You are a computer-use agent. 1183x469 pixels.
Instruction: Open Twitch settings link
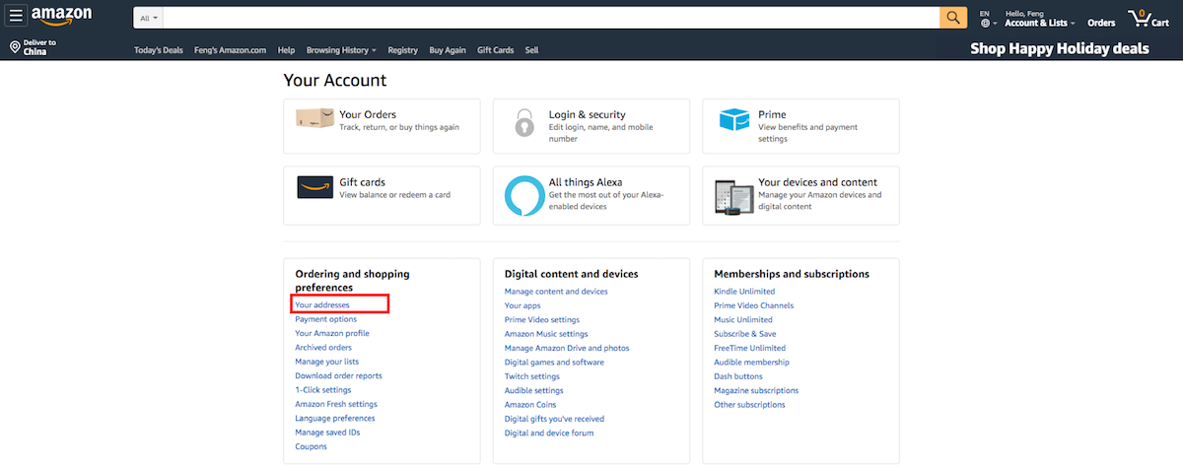532,376
